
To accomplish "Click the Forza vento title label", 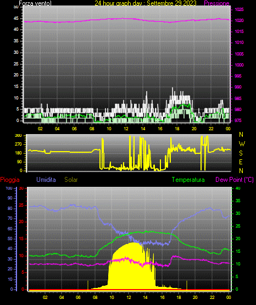I will click(35, 3).
